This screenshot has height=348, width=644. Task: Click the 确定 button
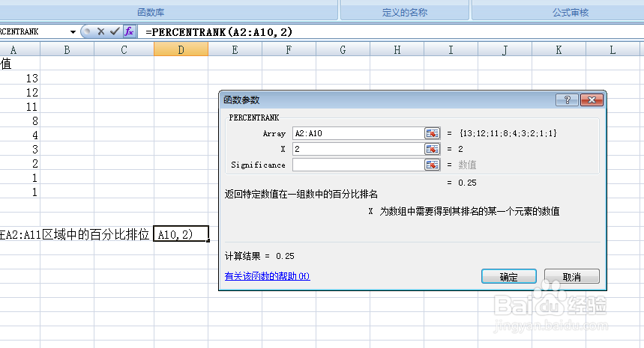pos(509,277)
